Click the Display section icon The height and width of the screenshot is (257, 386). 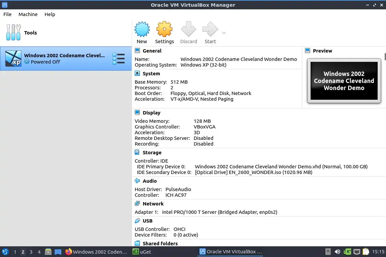coord(137,113)
